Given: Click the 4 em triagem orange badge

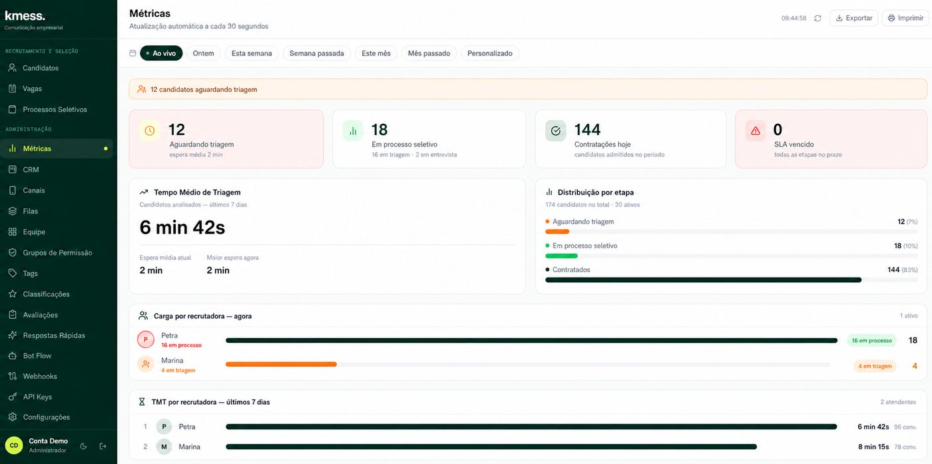Looking at the screenshot, I should click(x=875, y=365).
